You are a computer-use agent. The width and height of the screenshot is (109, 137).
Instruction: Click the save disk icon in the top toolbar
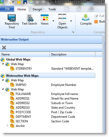[25, 2]
